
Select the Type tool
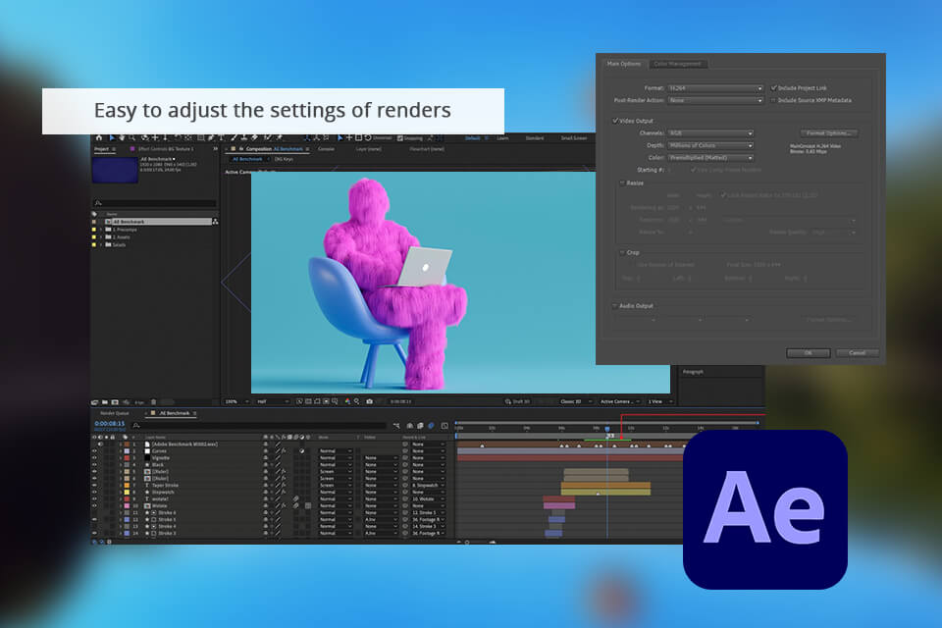coord(222,137)
